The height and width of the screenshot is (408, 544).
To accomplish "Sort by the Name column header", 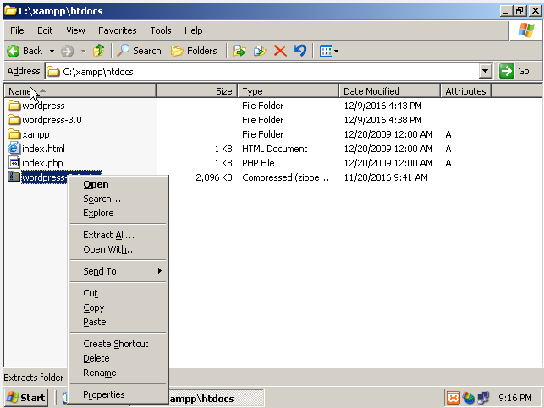I will click(80, 91).
